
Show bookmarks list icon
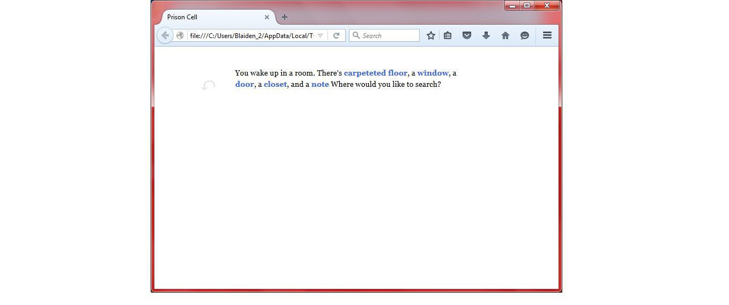tap(448, 35)
